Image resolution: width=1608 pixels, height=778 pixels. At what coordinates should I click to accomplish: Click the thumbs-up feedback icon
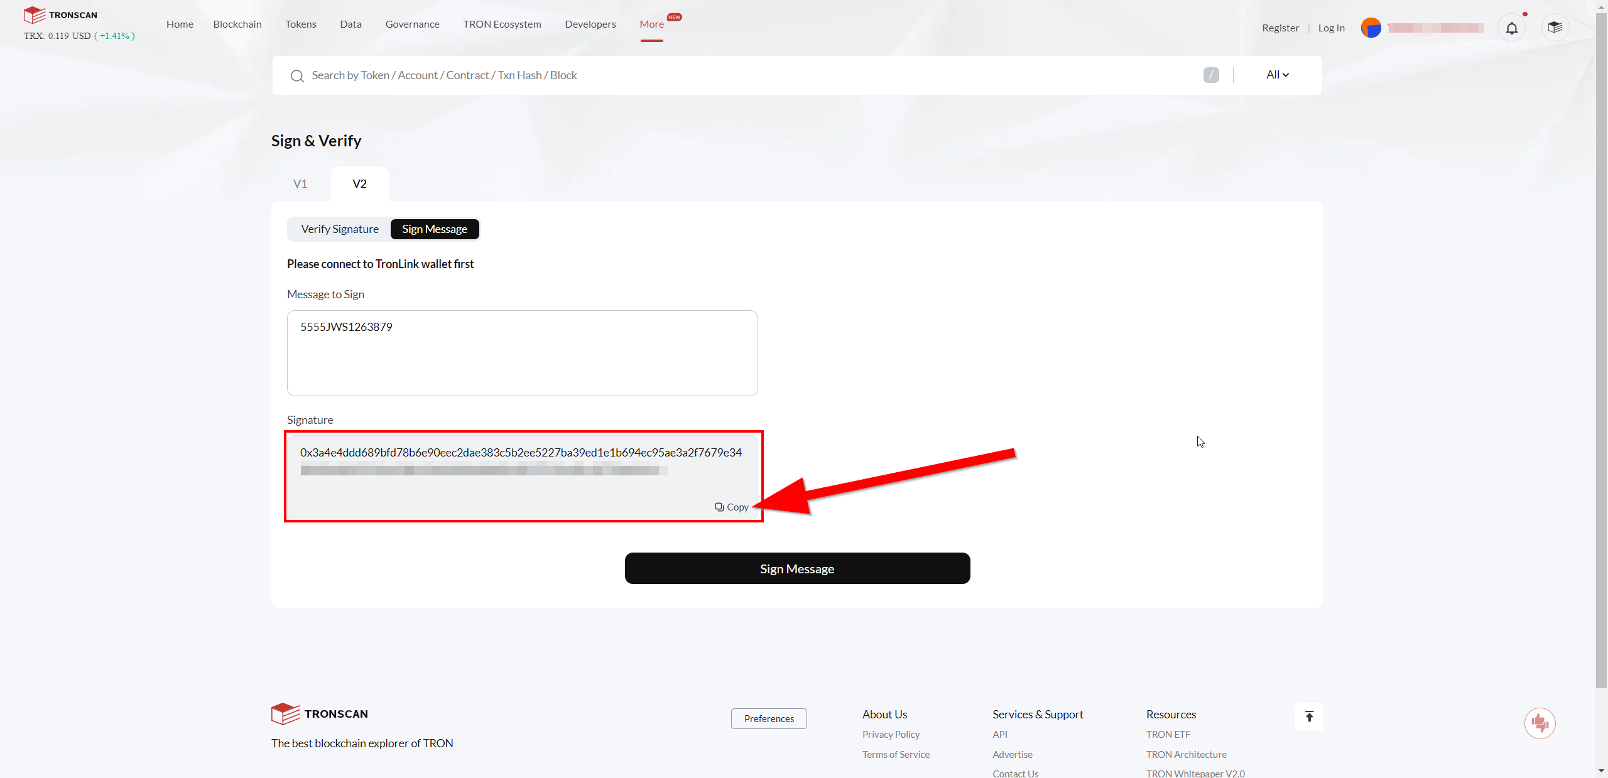tap(1540, 723)
